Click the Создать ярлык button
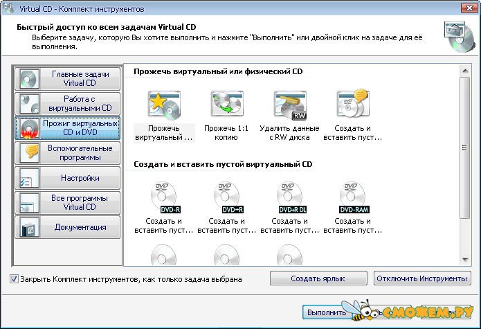Viewport: 481px width, 329px height. (x=318, y=278)
